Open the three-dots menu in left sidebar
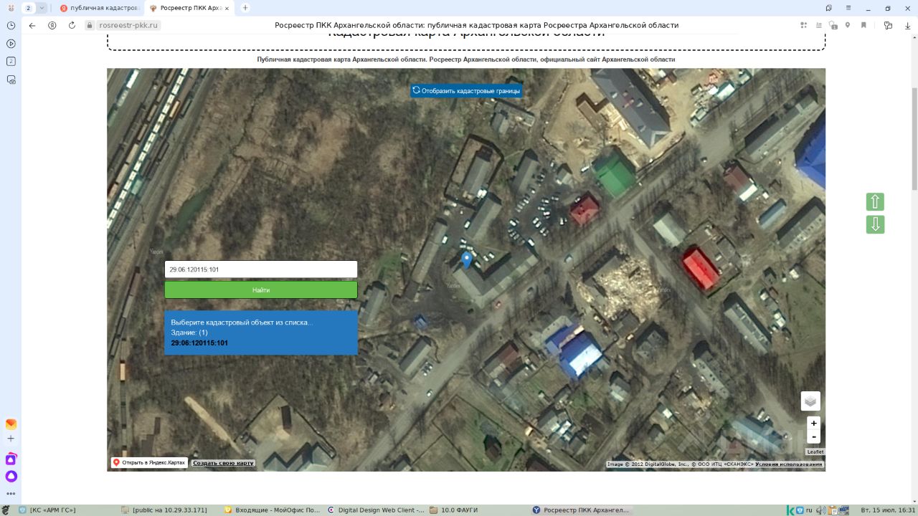The image size is (918, 516). pos(11,493)
